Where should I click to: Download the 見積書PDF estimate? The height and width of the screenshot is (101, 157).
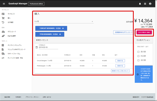click(124, 32)
